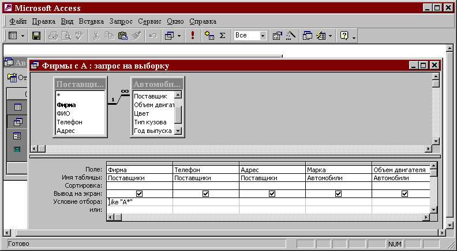The width and height of the screenshot is (457, 251).
Task: Select the Format Painter brush icon
Action: (x=136, y=36)
